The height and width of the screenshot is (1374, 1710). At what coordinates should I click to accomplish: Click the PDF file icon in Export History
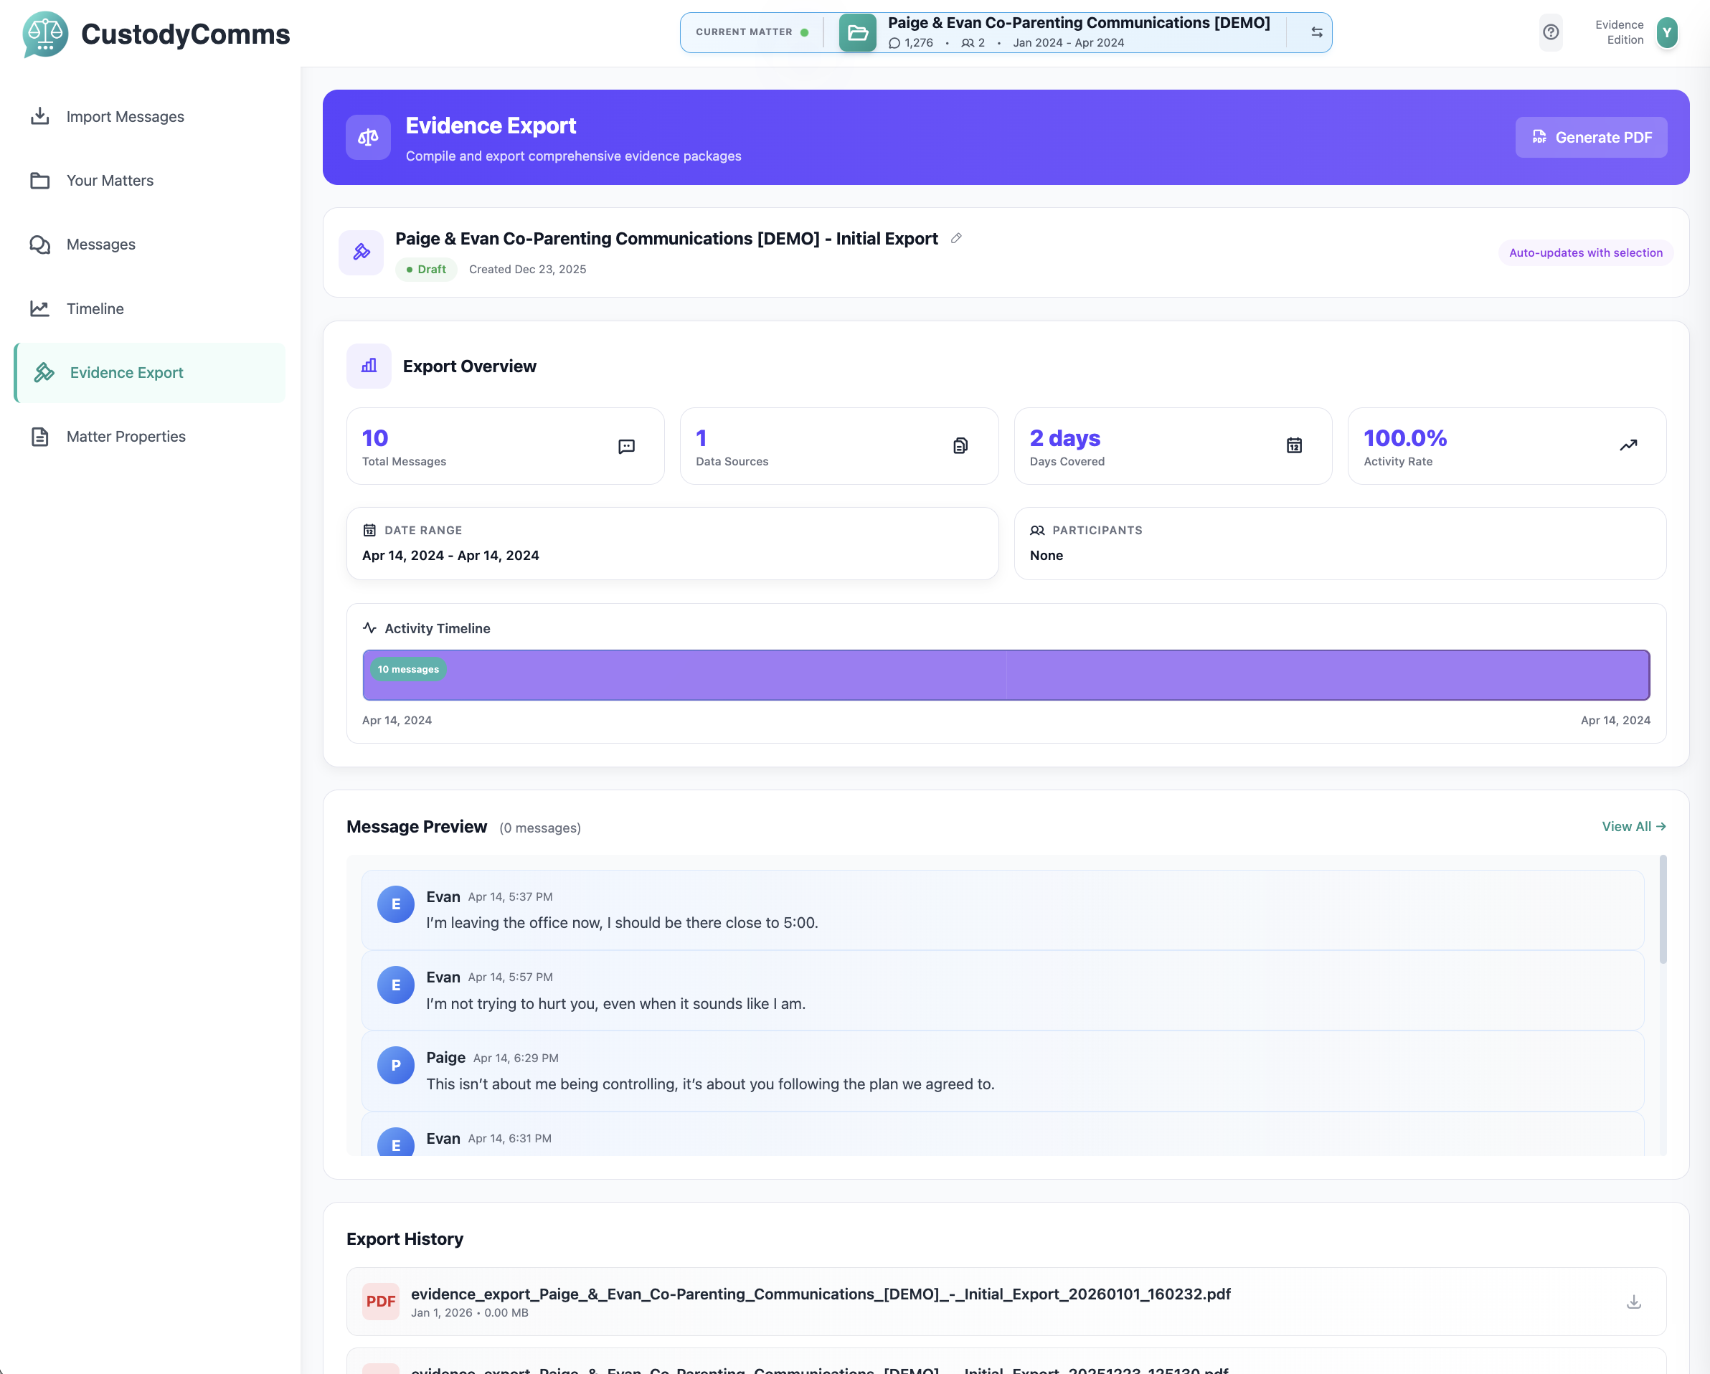coord(382,1301)
